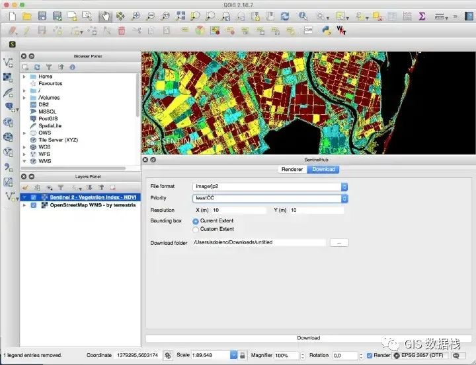Viewport: 476px width, 365px height.
Task: Click the Save As floppy-with-pencil icon
Action: point(57,16)
